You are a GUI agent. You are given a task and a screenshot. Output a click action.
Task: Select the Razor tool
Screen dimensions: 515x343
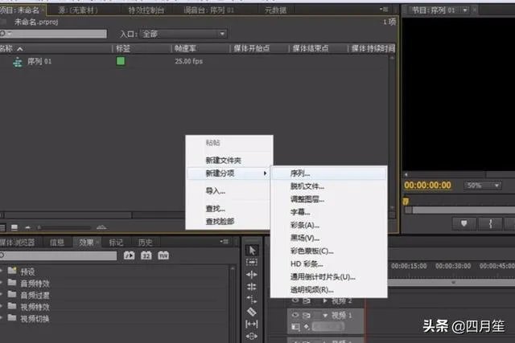click(252, 312)
